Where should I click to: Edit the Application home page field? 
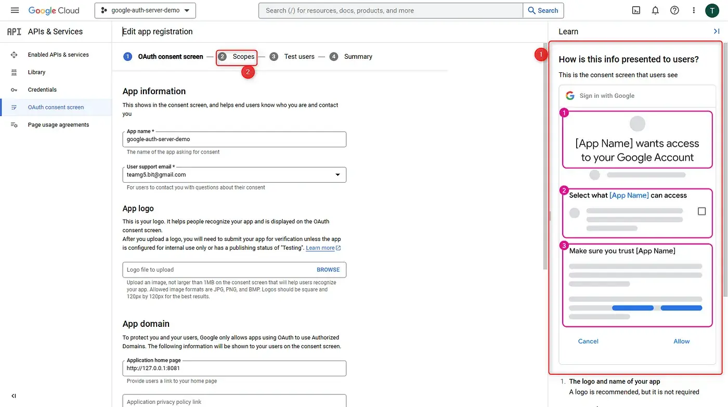click(234, 368)
